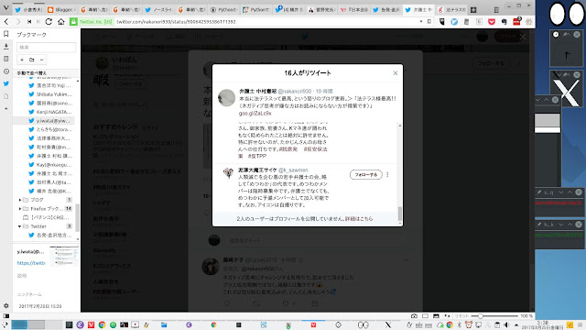Click the volume icon in system tray

pos(506,324)
